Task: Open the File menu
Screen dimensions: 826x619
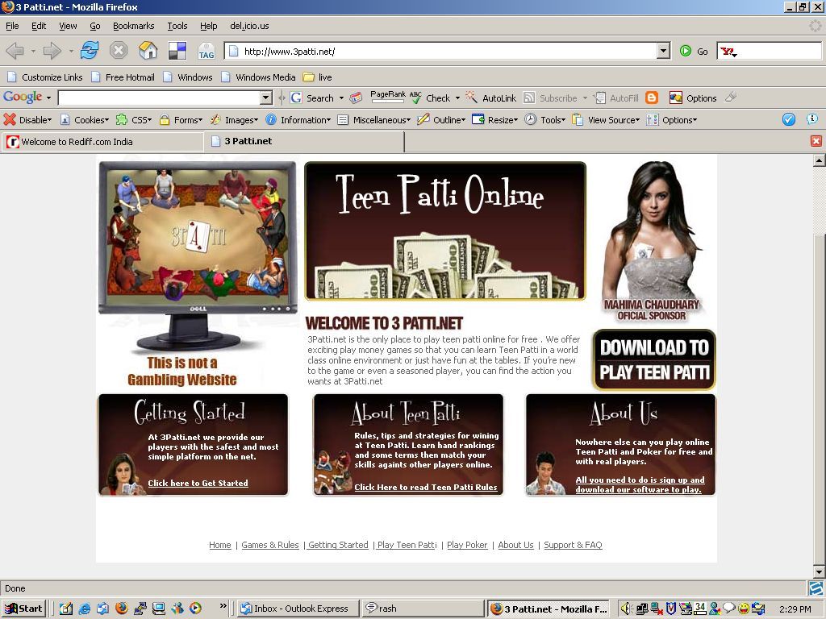Action: pos(12,26)
